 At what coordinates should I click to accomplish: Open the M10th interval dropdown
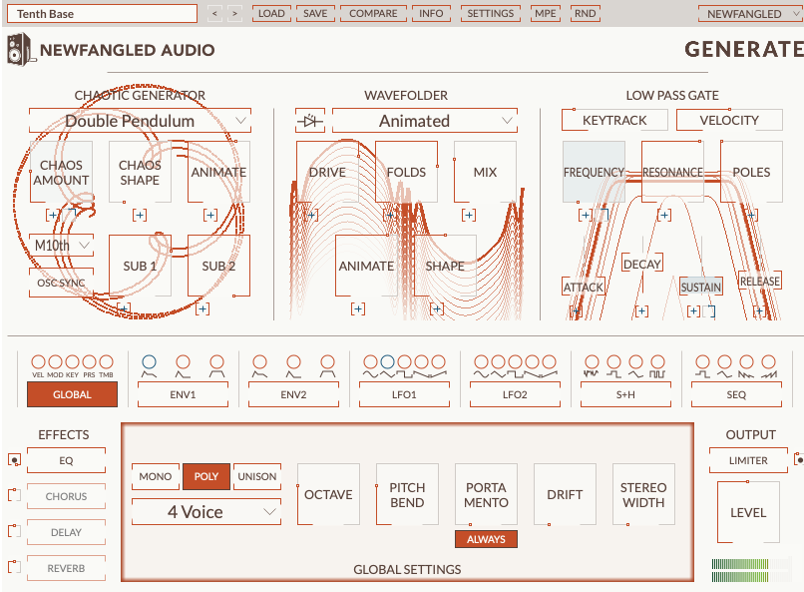click(61, 245)
